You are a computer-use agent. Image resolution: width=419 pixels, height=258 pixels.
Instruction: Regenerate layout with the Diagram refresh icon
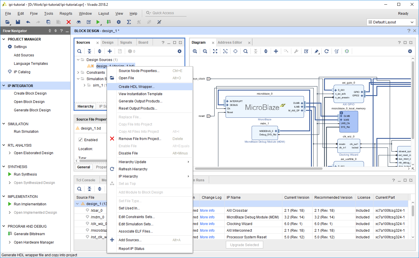coord(327,51)
